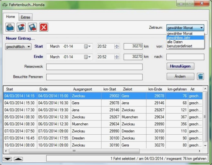Click the export floppy disk icon
The height and width of the screenshot is (165, 212).
(x=21, y=27)
